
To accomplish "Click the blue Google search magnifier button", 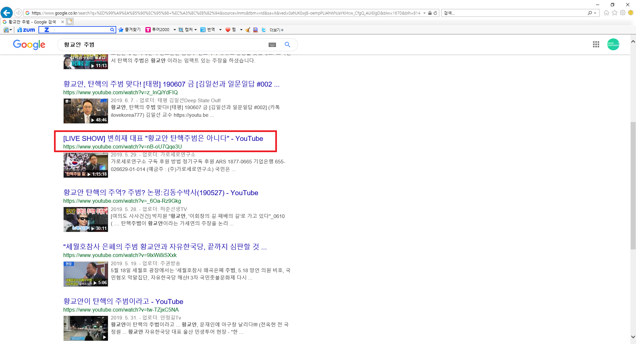I will pyautogui.click(x=288, y=45).
